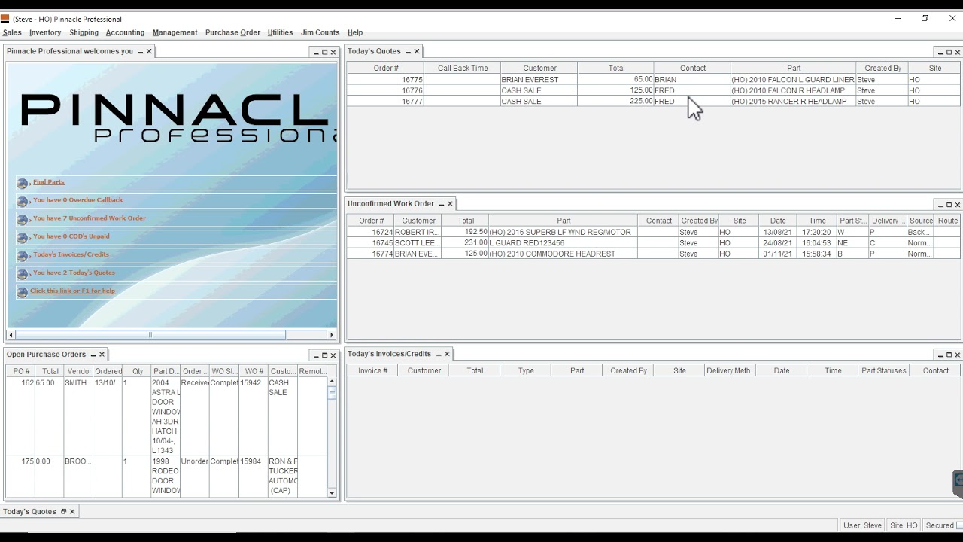Image resolution: width=963 pixels, height=542 pixels.
Task: Open Today's Invoices/Credits link in the welcome panel
Action: pyautogui.click(x=71, y=254)
